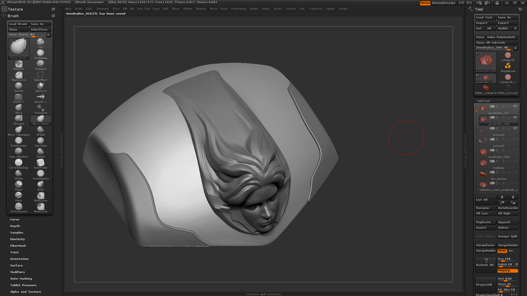Select the MaskLasso brush
This screenshot has height=296, width=527.
(x=41, y=197)
